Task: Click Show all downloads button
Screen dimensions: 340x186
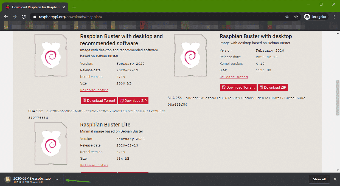Action: pyautogui.click(x=319, y=179)
